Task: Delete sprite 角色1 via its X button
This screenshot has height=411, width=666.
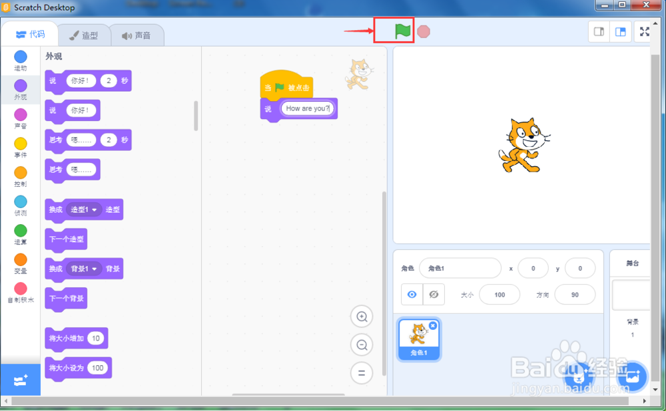Action: click(434, 325)
